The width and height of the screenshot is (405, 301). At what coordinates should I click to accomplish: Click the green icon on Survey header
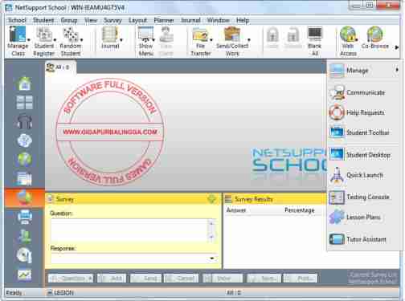tap(211, 199)
